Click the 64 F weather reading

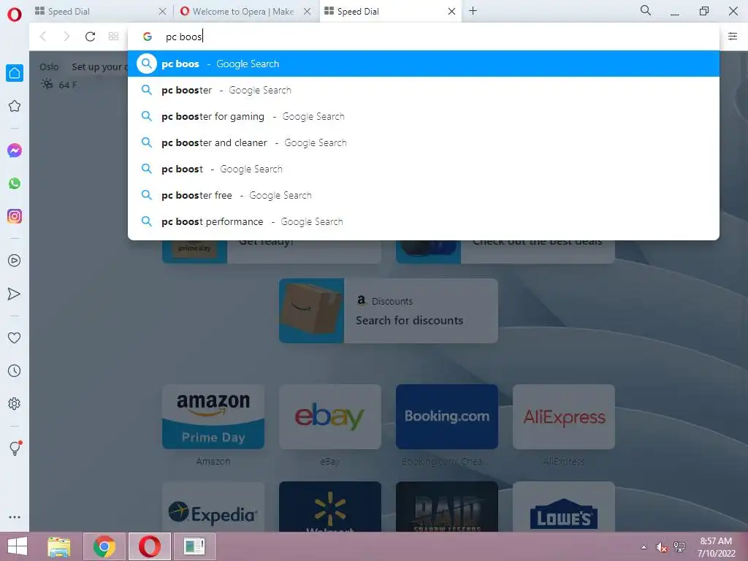pyautogui.click(x=68, y=85)
